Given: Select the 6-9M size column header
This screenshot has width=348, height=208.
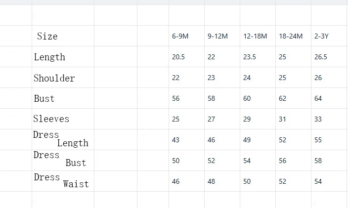Looking at the screenshot, I should pyautogui.click(x=180, y=37).
